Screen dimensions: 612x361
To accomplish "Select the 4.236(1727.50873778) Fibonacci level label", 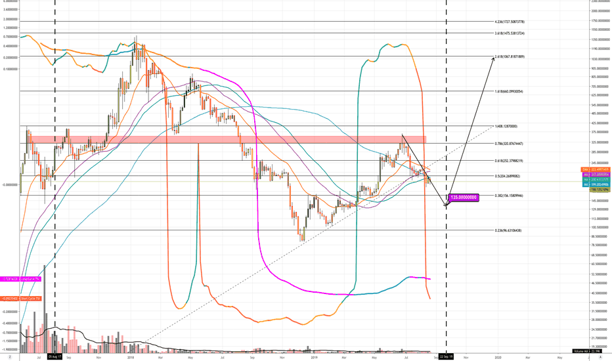I will tap(510, 22).
